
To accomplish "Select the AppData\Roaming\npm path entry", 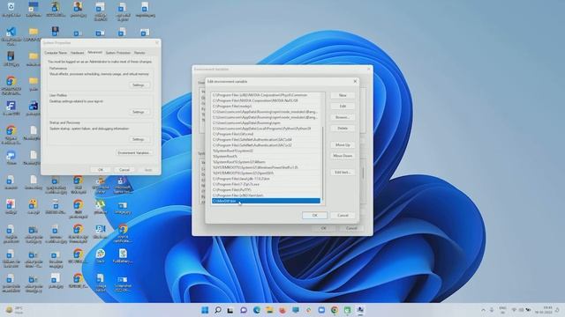I will point(266,123).
